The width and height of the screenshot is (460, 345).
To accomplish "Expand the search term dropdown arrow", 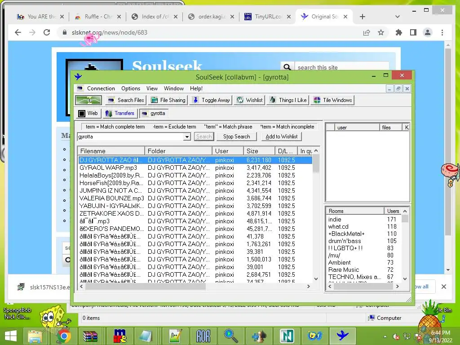I will tap(187, 137).
